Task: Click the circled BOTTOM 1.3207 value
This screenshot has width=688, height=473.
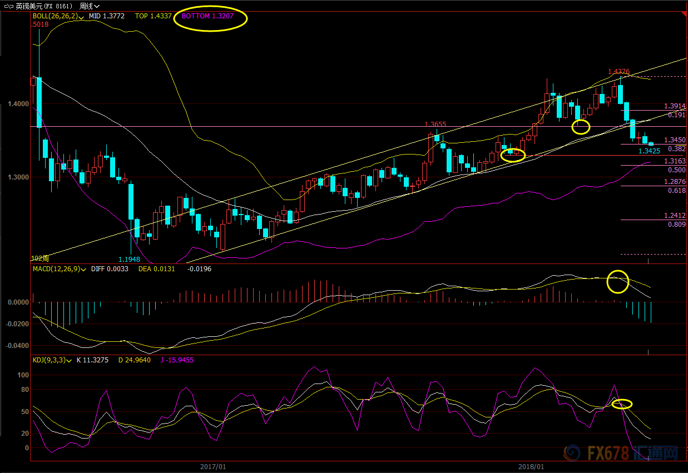Action: [x=207, y=17]
